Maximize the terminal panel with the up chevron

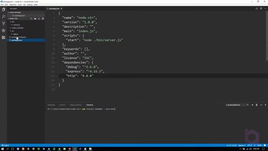pos(261,105)
